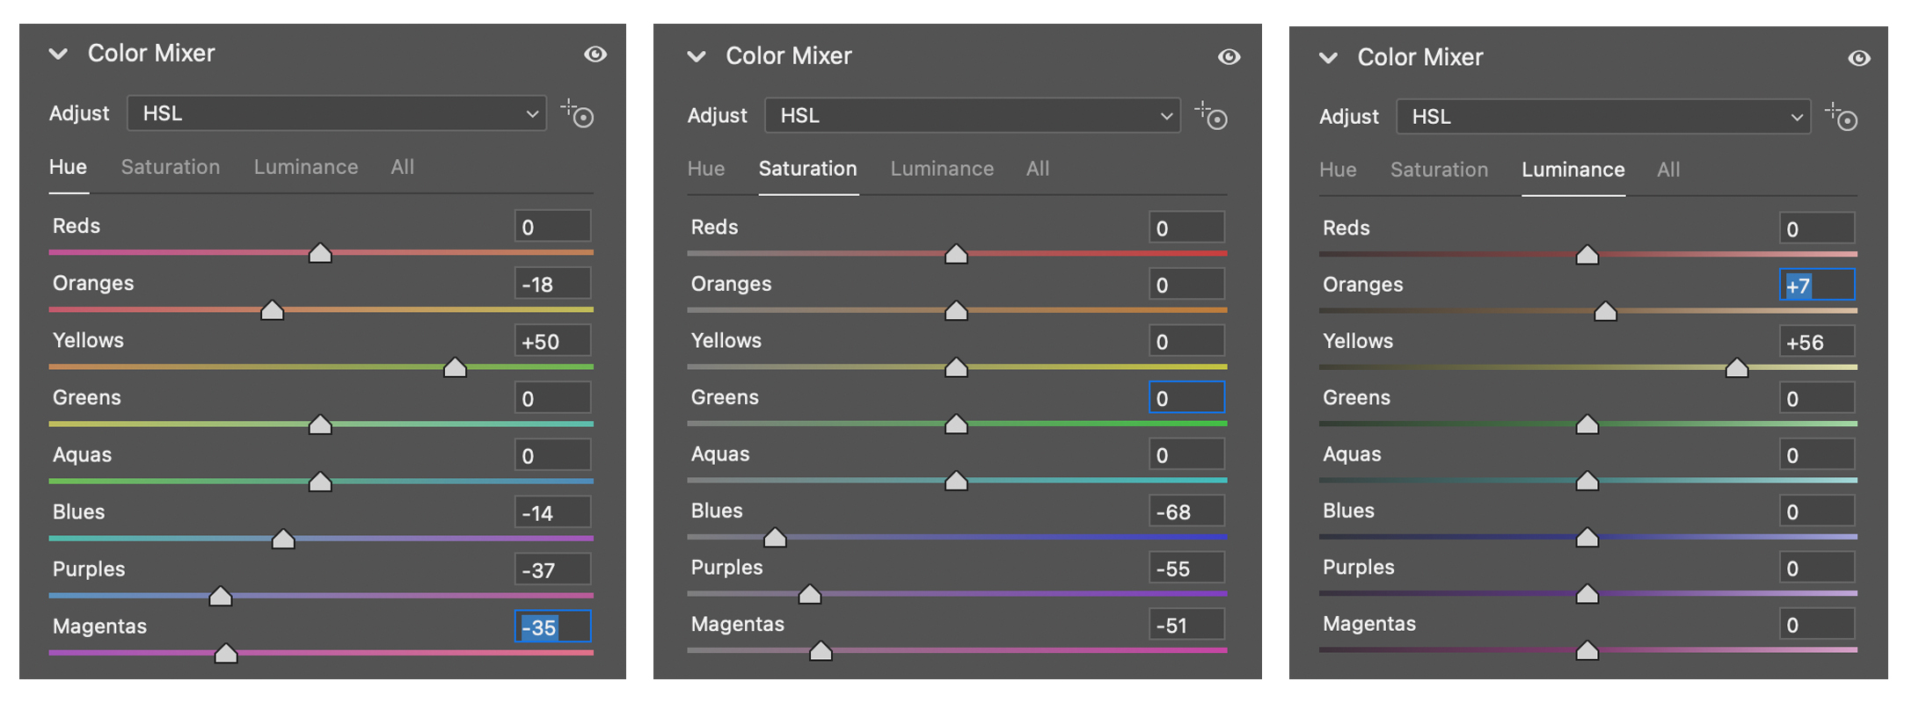
Task: Switch to the Saturation tab in the Hue panel
Action: point(171,167)
